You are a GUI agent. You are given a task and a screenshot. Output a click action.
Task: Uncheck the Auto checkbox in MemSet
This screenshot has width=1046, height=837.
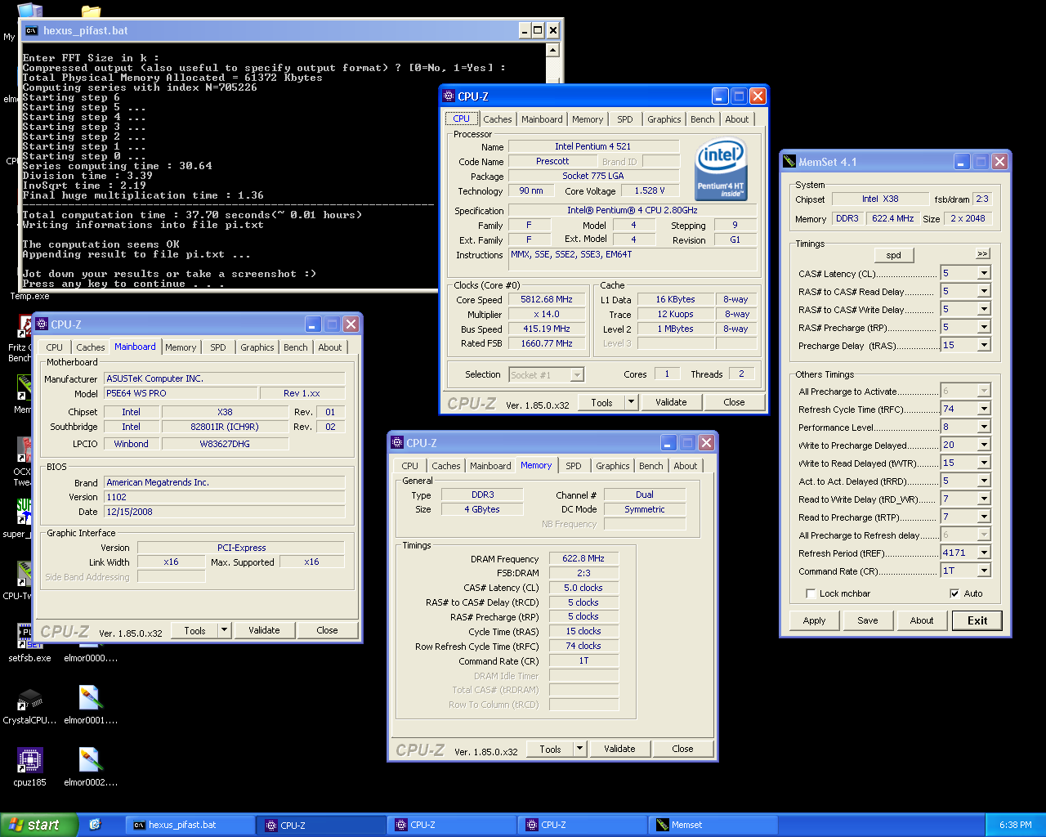point(954,593)
